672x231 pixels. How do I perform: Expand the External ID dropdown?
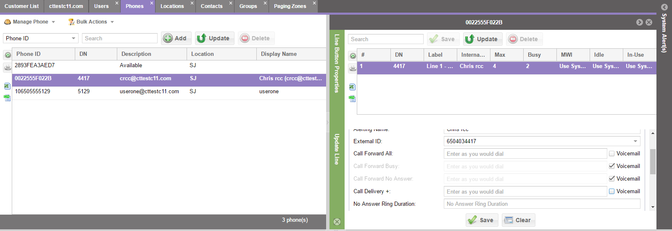(635, 141)
